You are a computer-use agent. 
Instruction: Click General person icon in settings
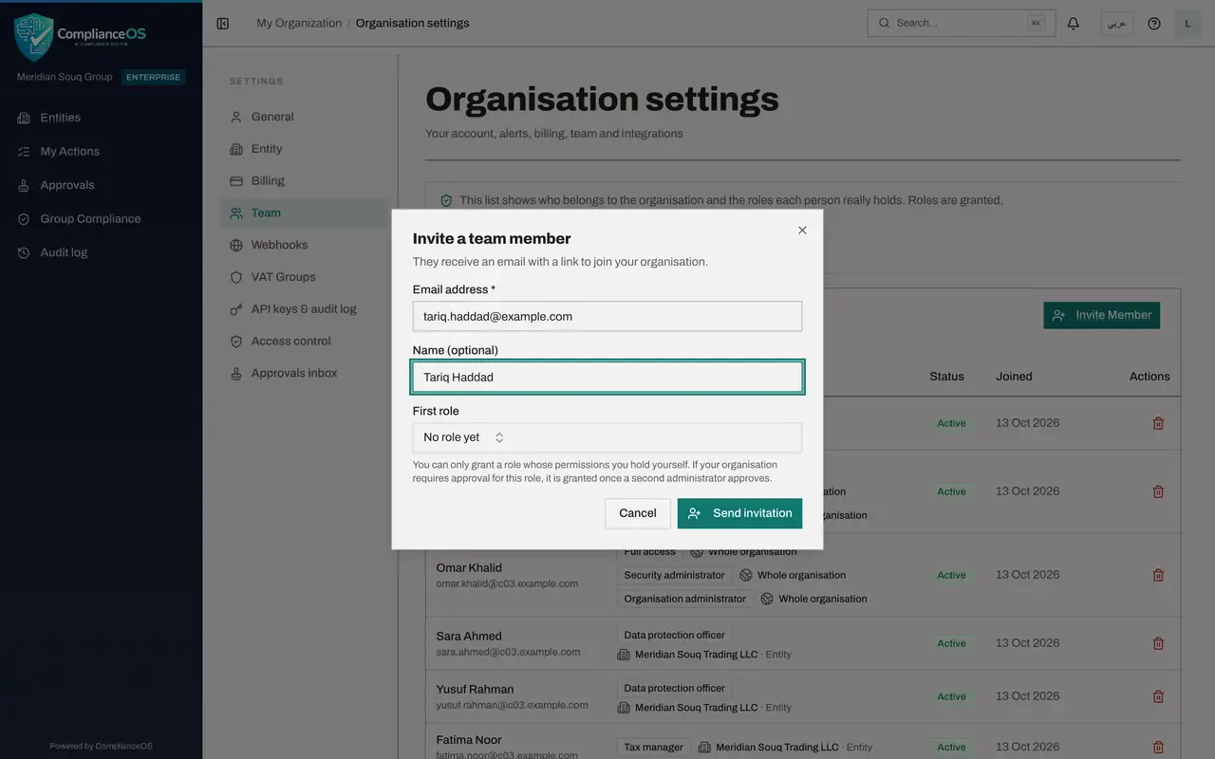[236, 117]
